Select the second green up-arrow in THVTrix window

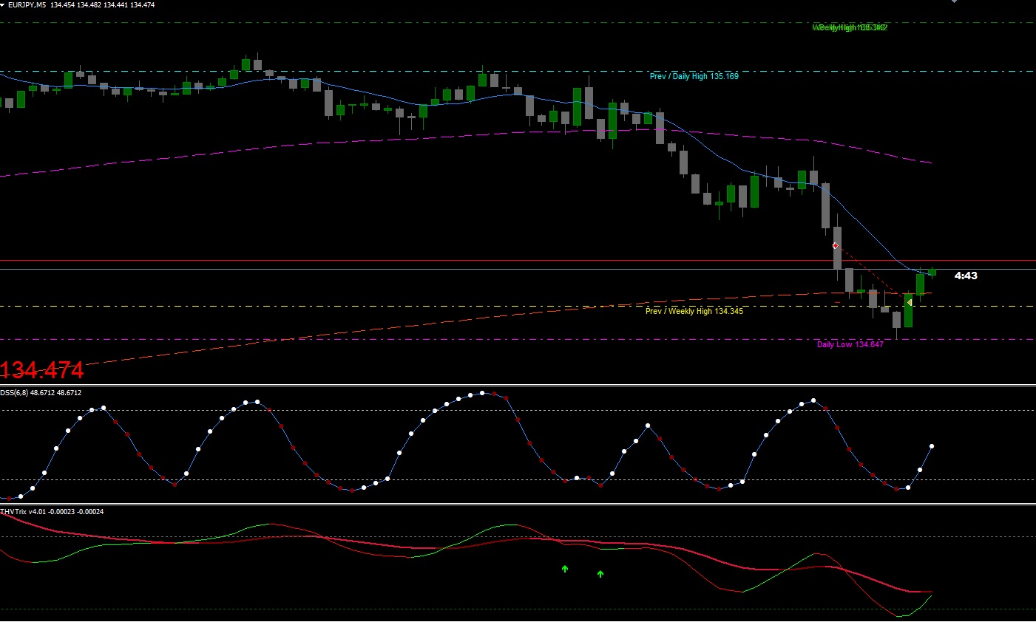point(600,574)
